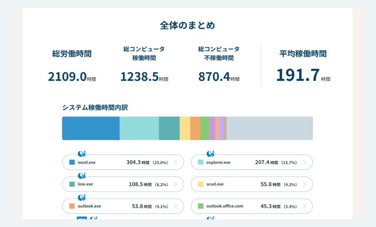Image resolution: width=376 pixels, height=227 pixels.
Task: Select the sleep icon above line.exe
Action: 82,175
